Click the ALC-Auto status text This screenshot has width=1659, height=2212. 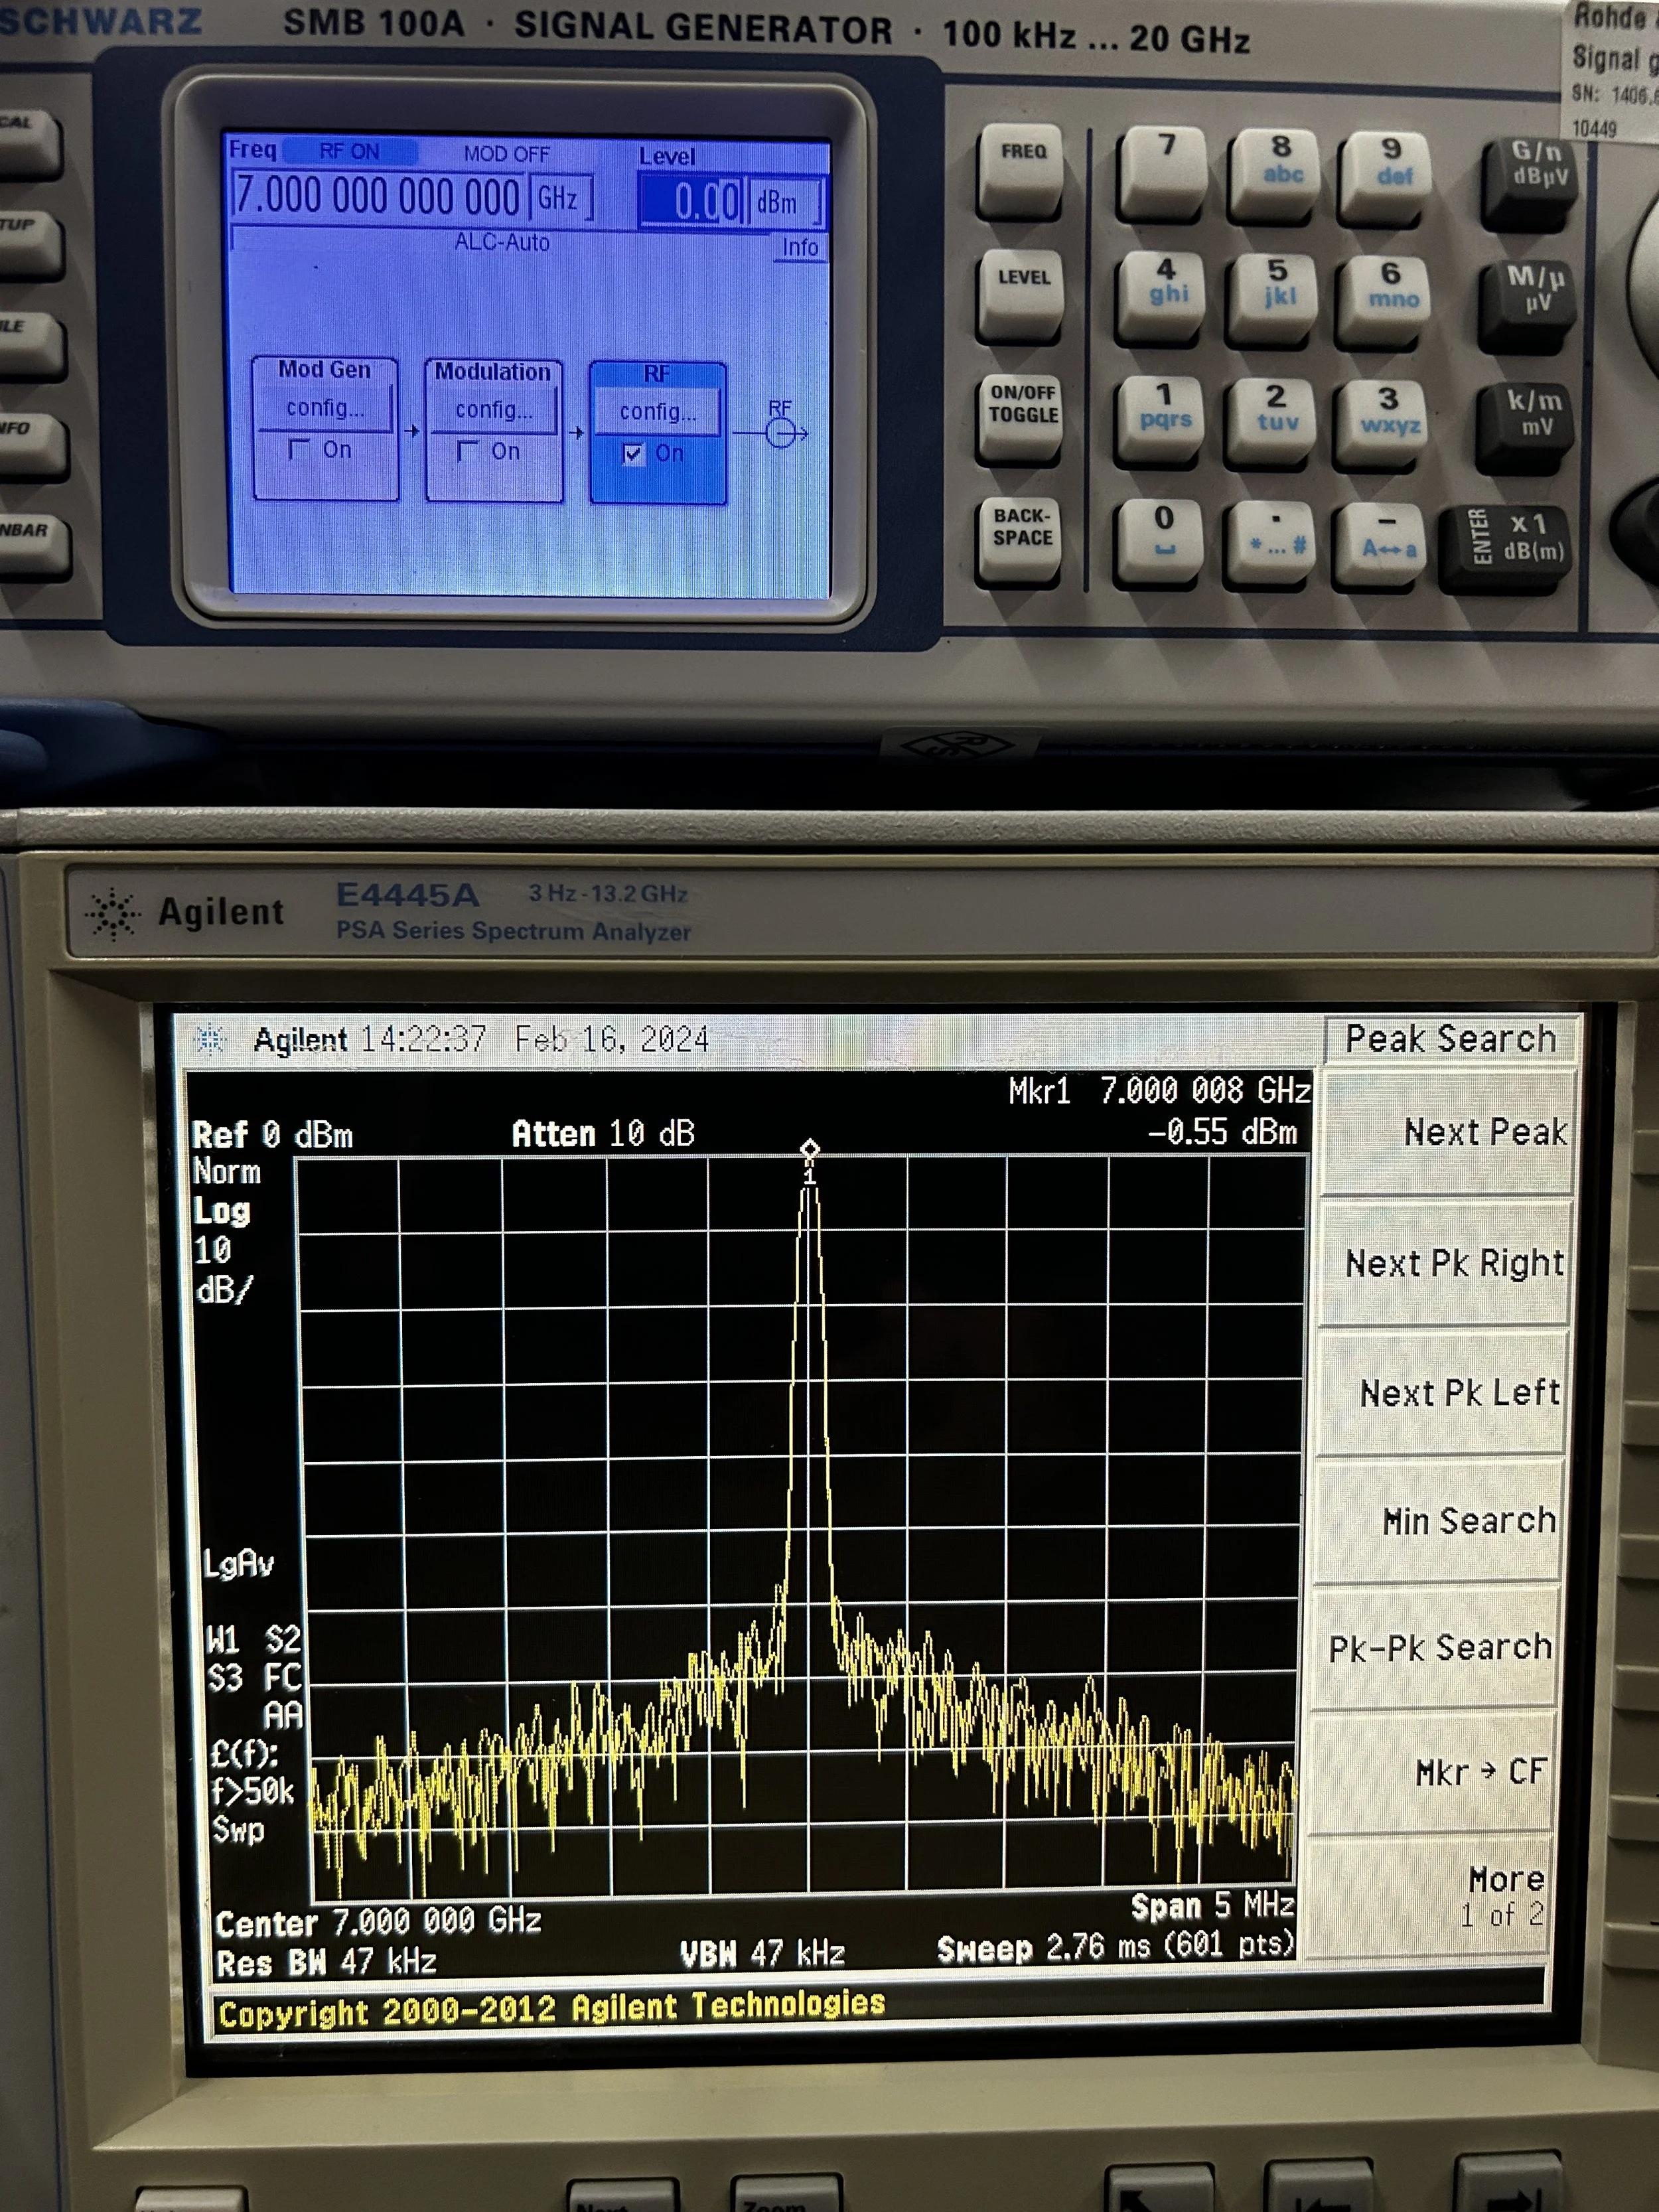coord(502,242)
